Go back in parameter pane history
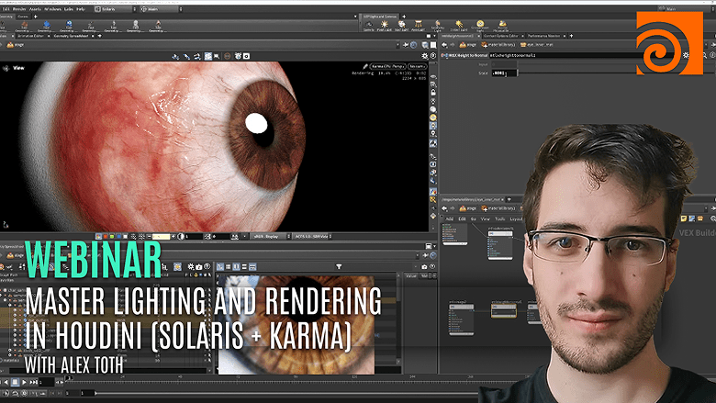Screen dimensions: 716x403 (x=444, y=45)
